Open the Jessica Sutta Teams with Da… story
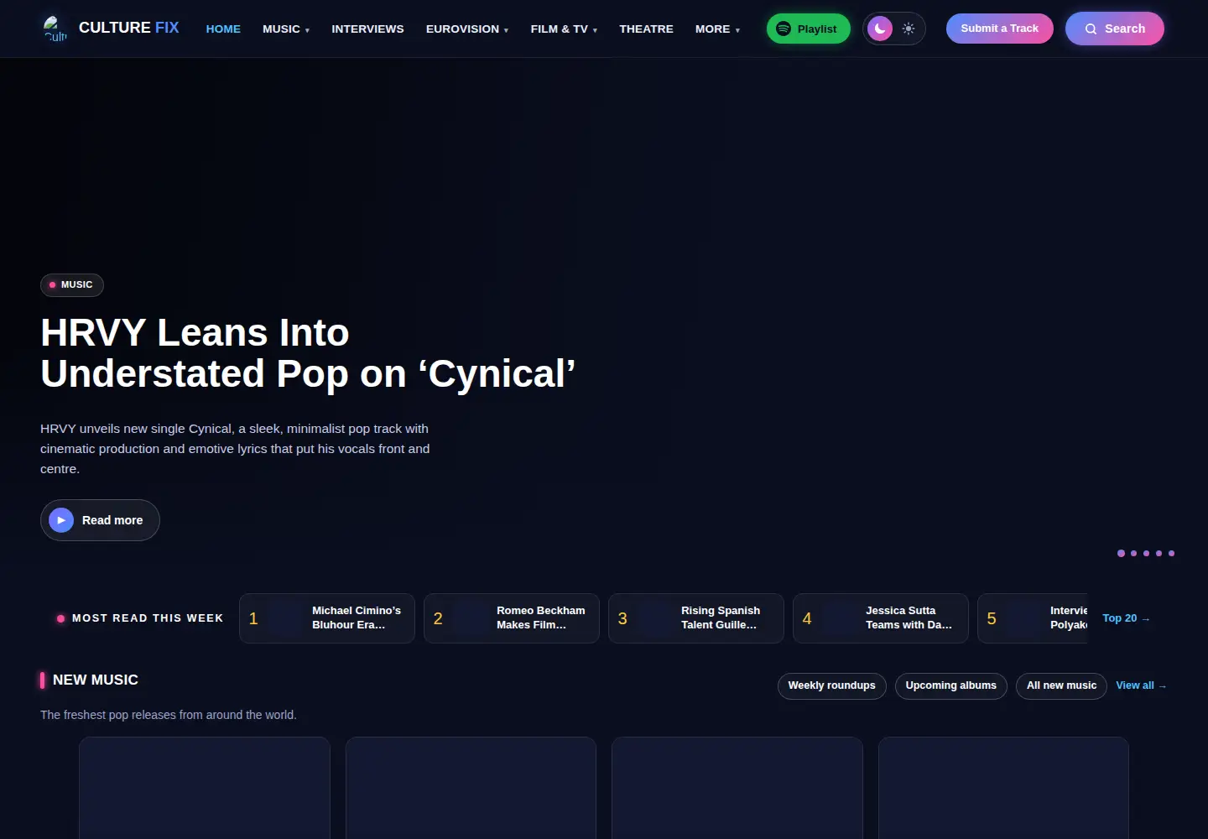 tap(881, 618)
